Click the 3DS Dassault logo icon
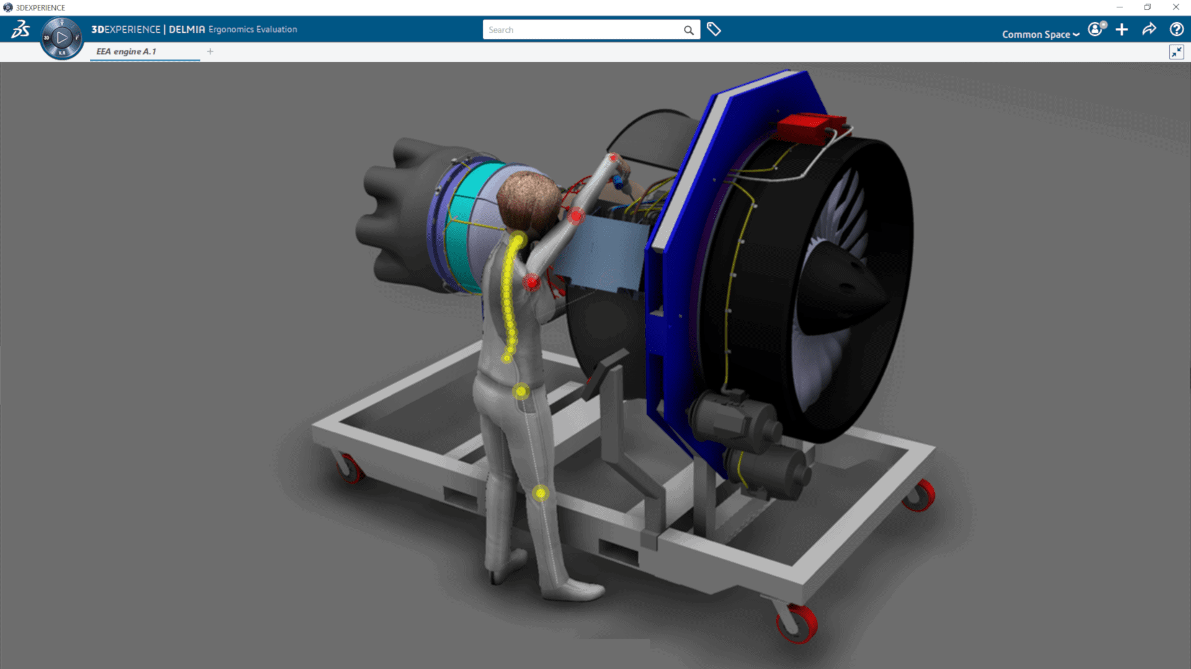 point(20,29)
